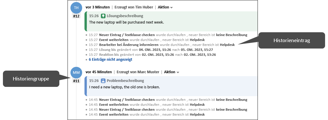Select the #11 history group badge
The height and width of the screenshot is (120, 328).
[x=76, y=81]
